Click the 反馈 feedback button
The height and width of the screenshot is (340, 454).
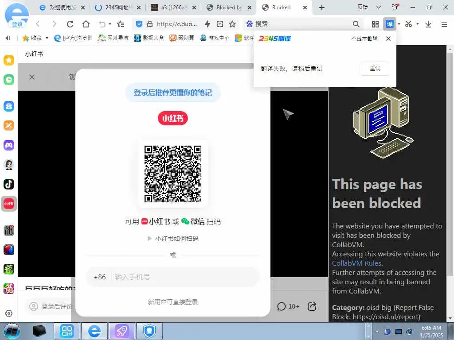[363, 7]
